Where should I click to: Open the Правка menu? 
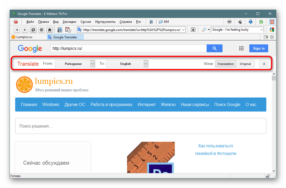coord(43,22)
